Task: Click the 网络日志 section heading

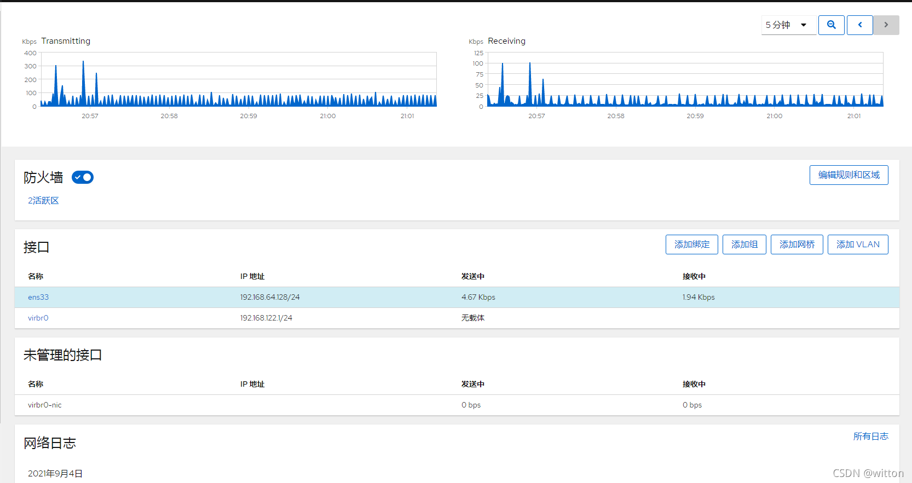Action: click(x=50, y=443)
